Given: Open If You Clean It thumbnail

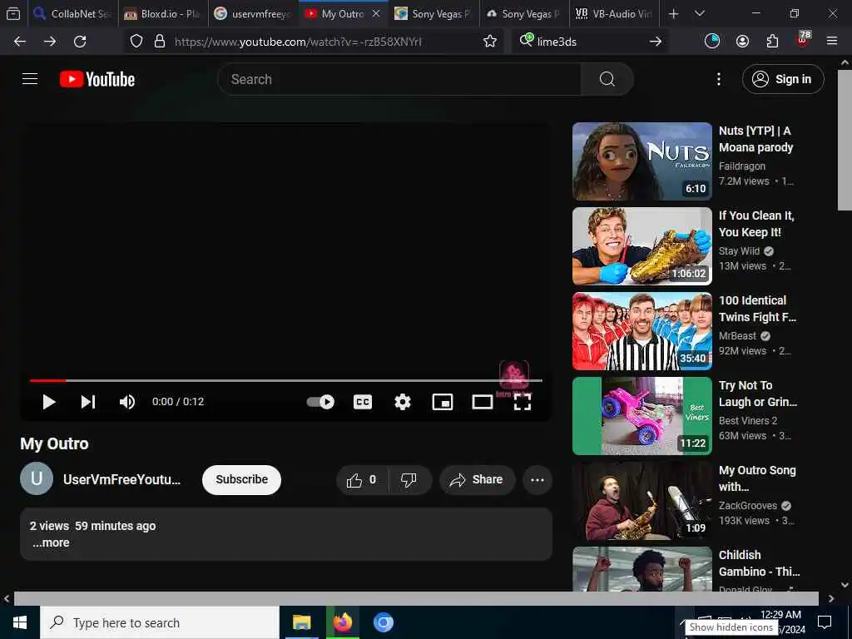Looking at the screenshot, I should (x=642, y=246).
